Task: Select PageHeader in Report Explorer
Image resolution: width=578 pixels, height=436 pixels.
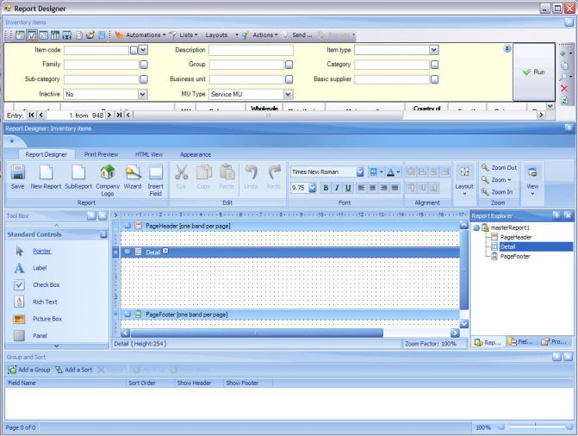Action: 516,237
